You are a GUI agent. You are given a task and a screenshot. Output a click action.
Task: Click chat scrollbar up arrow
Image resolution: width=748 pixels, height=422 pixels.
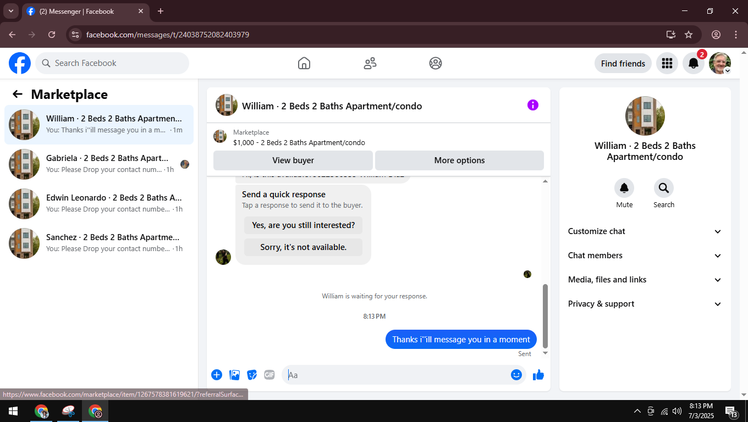[546, 181]
